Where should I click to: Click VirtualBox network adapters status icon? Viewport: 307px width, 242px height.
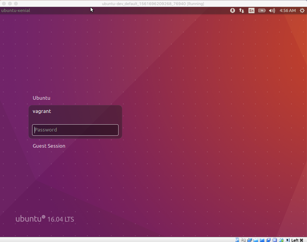tap(250, 240)
